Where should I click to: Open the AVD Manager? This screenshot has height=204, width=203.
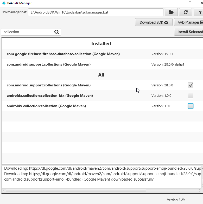tap(189, 22)
